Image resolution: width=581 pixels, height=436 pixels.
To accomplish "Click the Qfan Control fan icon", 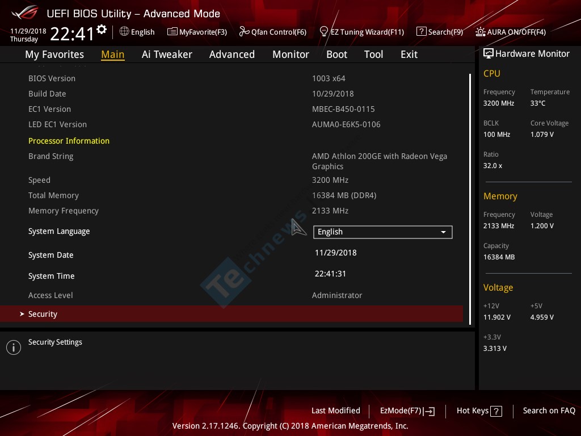I will click(x=244, y=32).
